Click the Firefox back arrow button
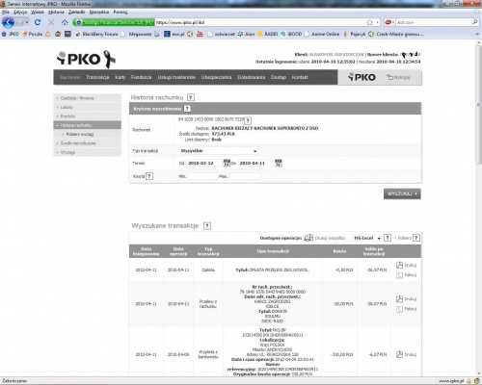The width and height of the screenshot is (482, 385). pyautogui.click(x=9, y=22)
